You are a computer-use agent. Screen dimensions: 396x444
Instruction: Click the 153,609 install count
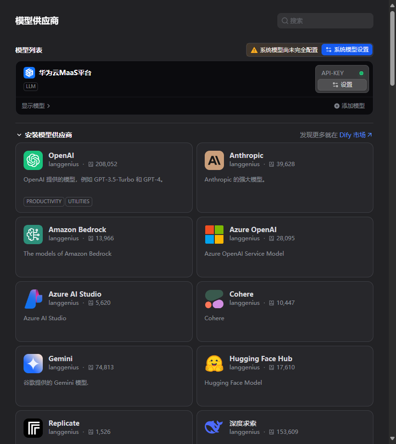(287, 432)
